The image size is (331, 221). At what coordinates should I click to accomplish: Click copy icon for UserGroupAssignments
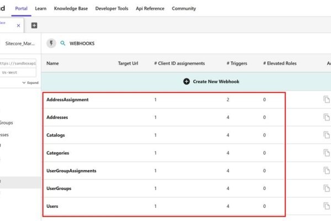point(327,171)
